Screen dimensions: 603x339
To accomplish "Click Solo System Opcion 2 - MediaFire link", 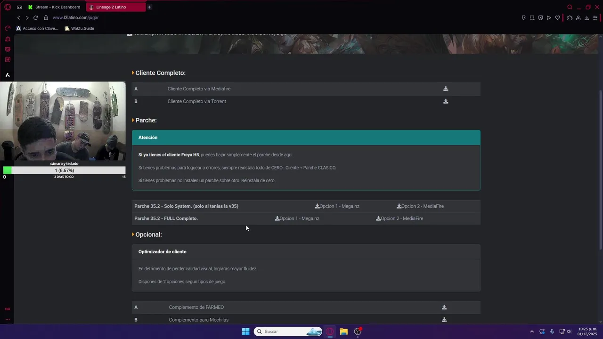I will [x=420, y=206].
